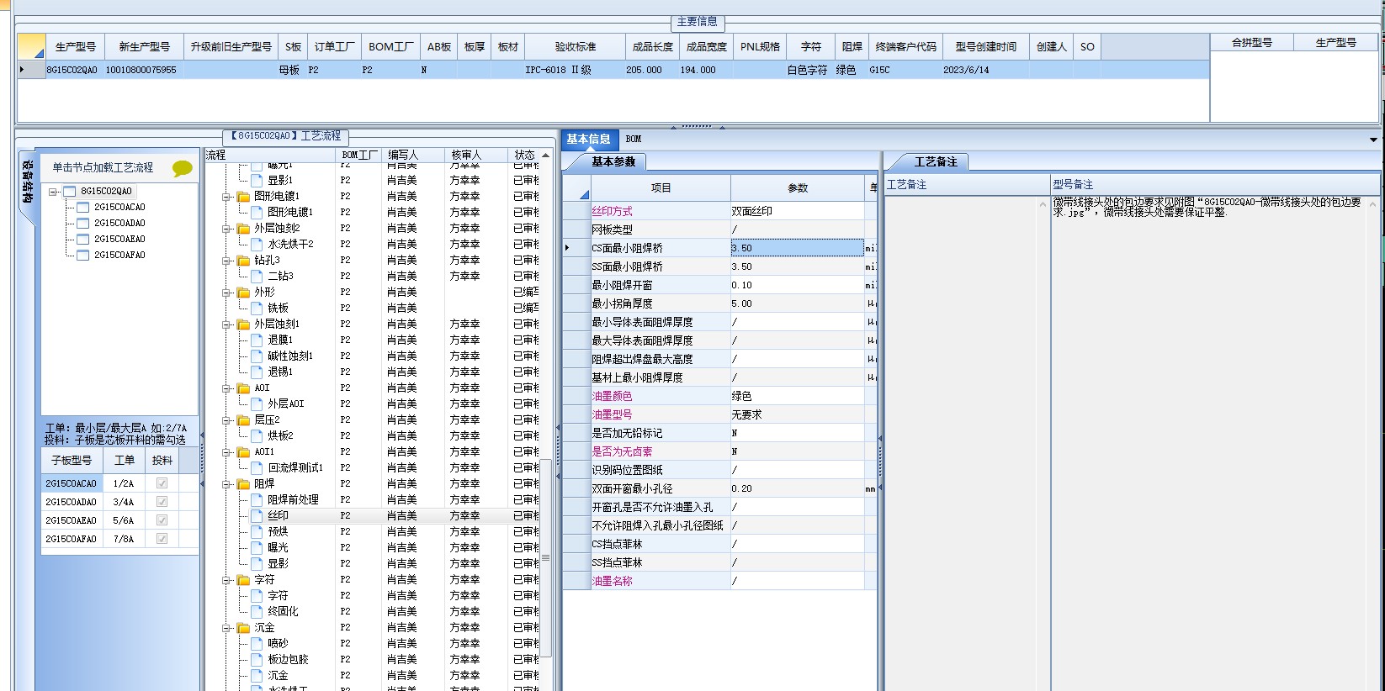Image resolution: width=1385 pixels, height=691 pixels.
Task: Select the 油墨颜色 value cell 绿色
Action: (x=797, y=396)
